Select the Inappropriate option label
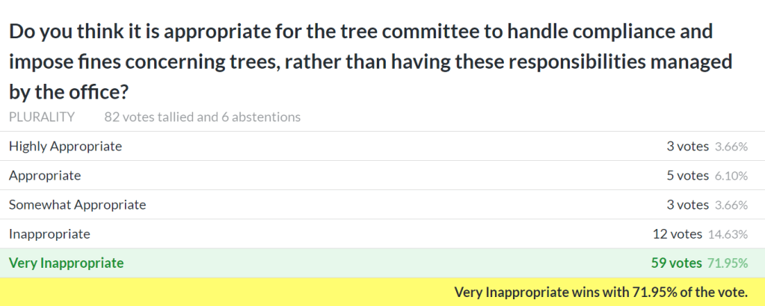The height and width of the screenshot is (306, 765). click(x=49, y=234)
